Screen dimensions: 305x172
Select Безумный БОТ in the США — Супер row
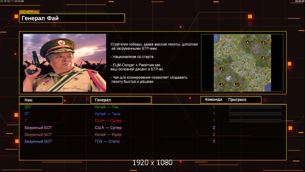pyautogui.click(x=38, y=128)
